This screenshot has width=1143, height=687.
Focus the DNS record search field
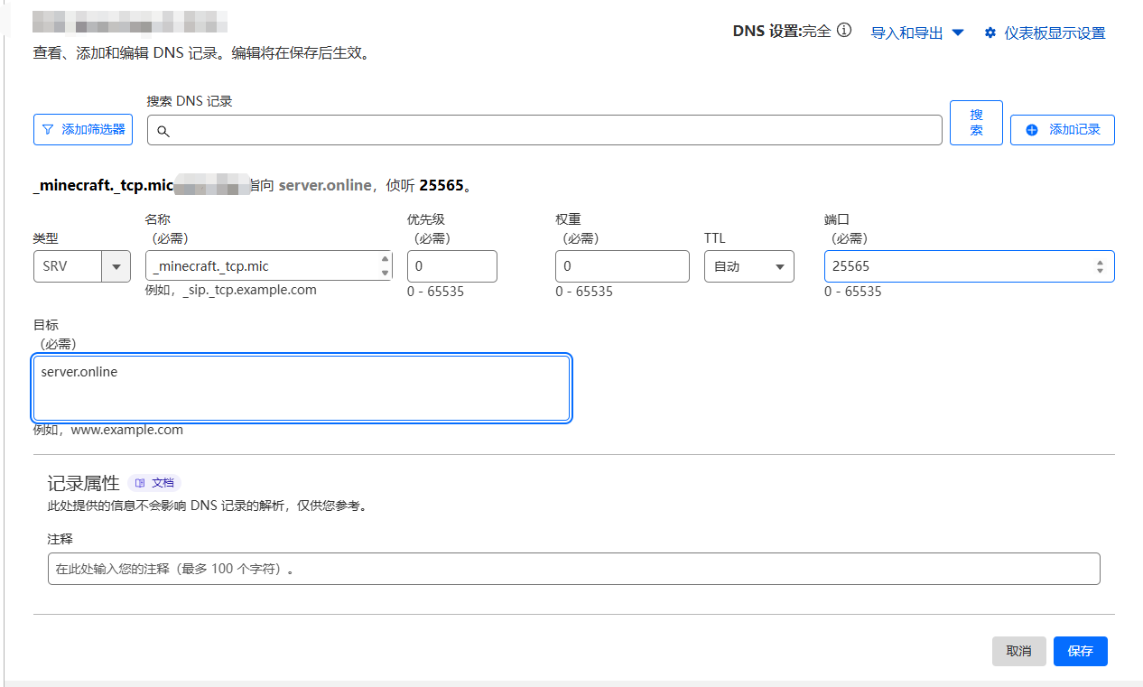tap(551, 130)
